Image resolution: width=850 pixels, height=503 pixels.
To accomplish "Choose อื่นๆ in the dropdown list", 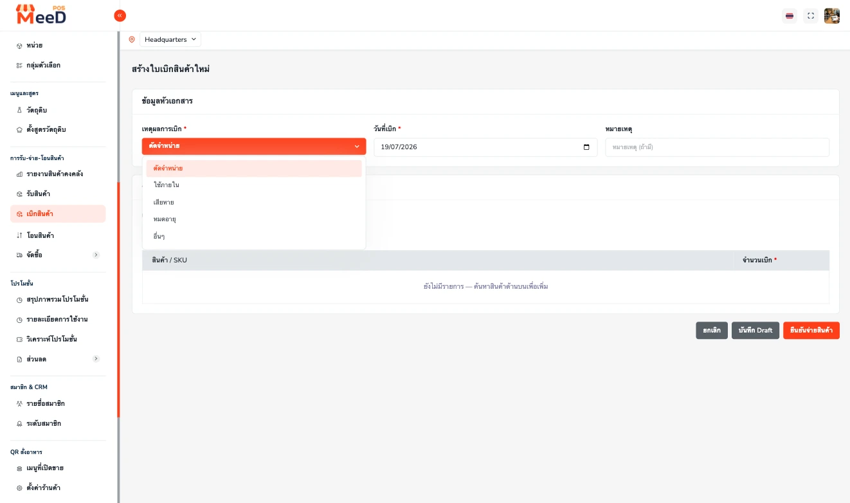I will 254,237.
